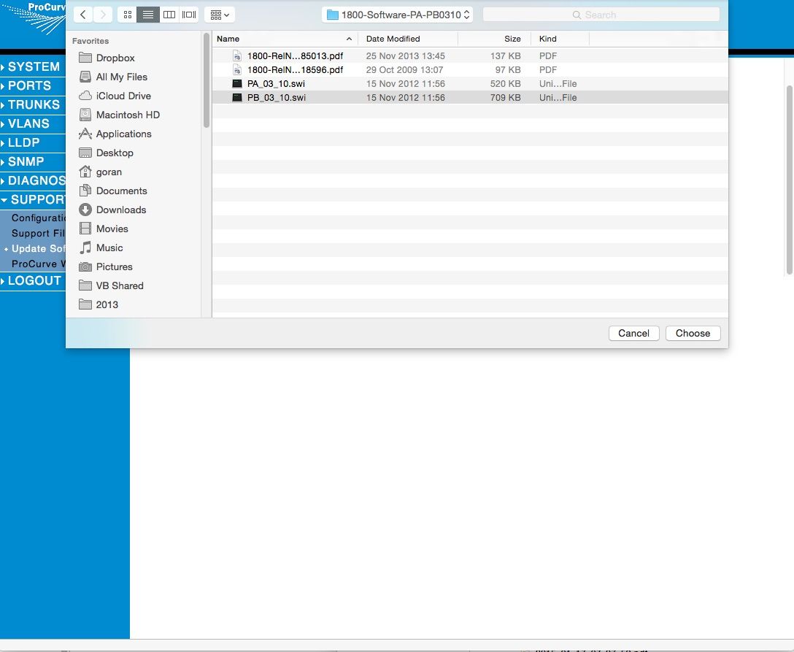Expand the DIAGNOSTICS menu in ProCurve
The height and width of the screenshot is (652, 794).
coord(33,181)
